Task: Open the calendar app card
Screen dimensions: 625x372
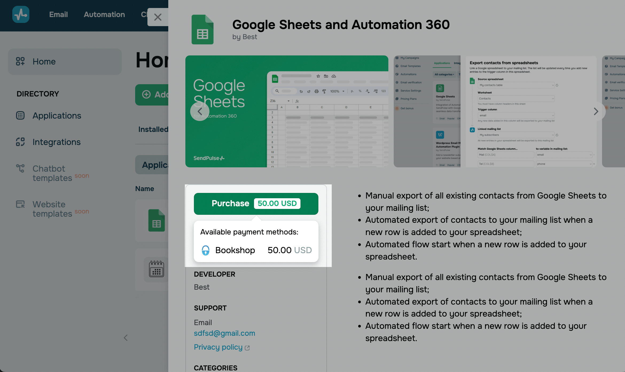Action: [x=152, y=270]
